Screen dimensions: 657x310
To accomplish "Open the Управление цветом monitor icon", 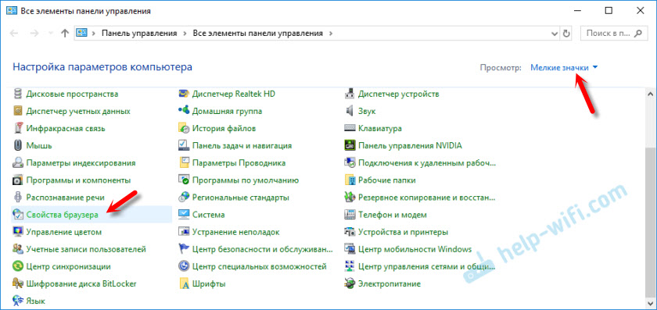I will point(17,232).
